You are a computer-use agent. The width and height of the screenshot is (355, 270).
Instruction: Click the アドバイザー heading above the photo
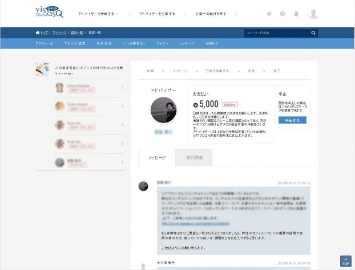click(x=163, y=91)
